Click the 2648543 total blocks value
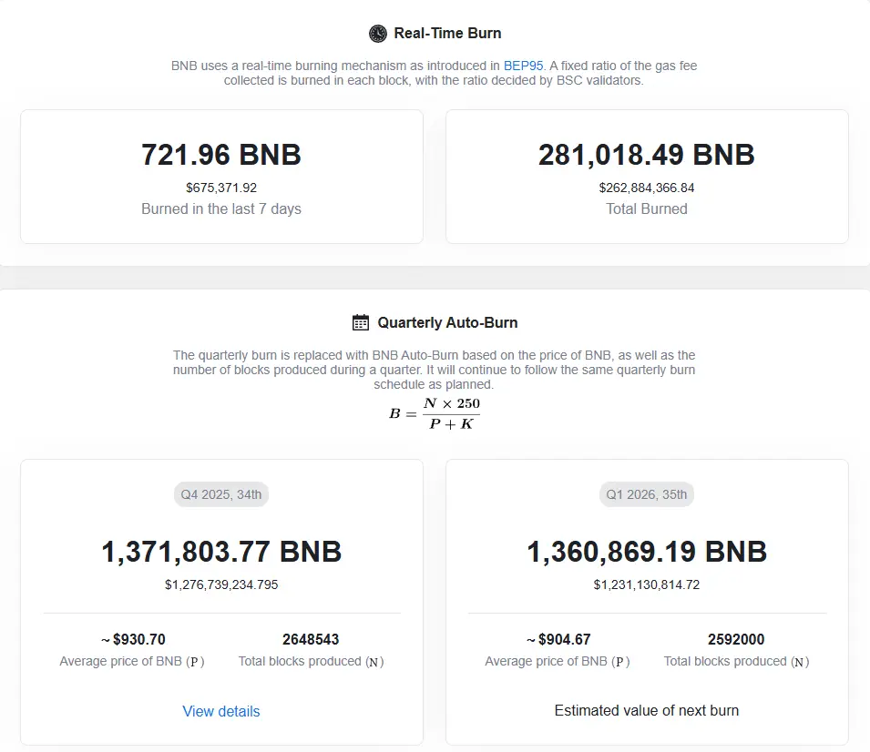The width and height of the screenshot is (870, 752). 311,639
